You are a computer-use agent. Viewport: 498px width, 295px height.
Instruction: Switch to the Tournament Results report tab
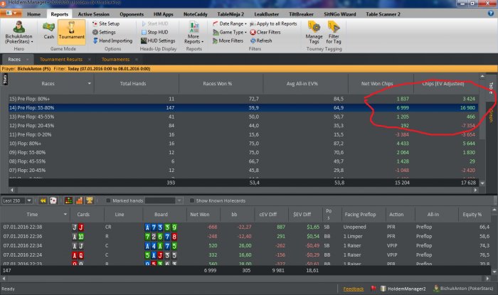click(61, 59)
